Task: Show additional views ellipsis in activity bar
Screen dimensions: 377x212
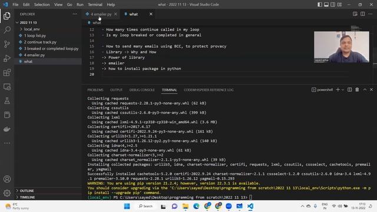Action: point(7,143)
